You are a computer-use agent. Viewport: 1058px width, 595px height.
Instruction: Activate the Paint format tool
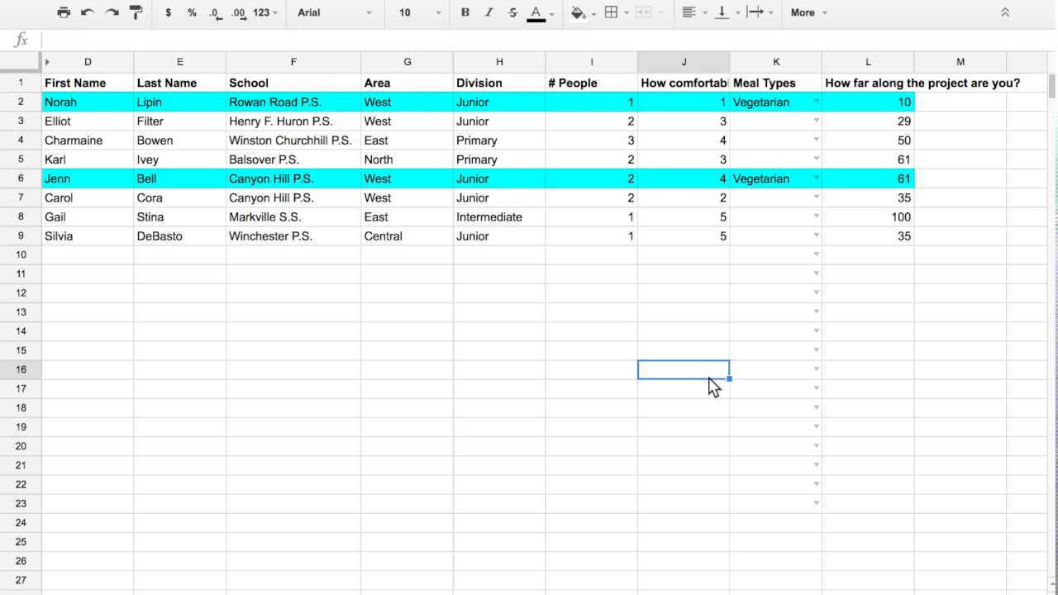(136, 12)
